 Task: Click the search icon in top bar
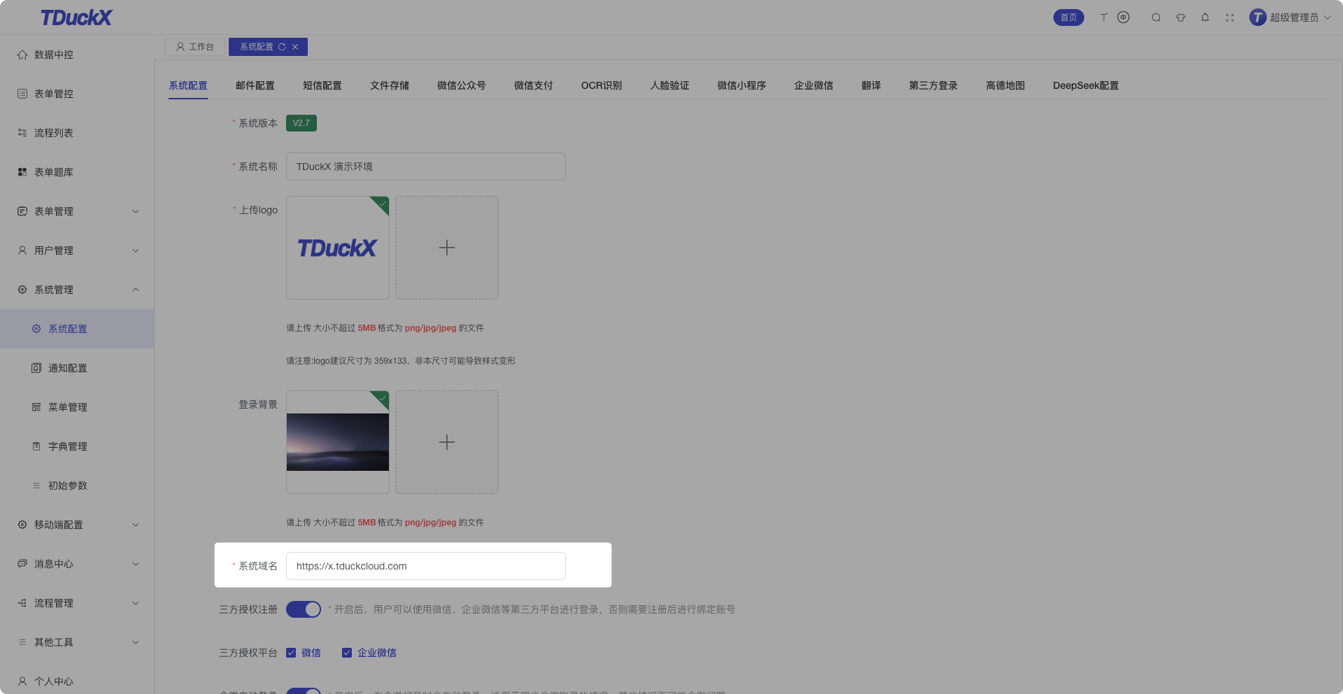coord(1156,17)
